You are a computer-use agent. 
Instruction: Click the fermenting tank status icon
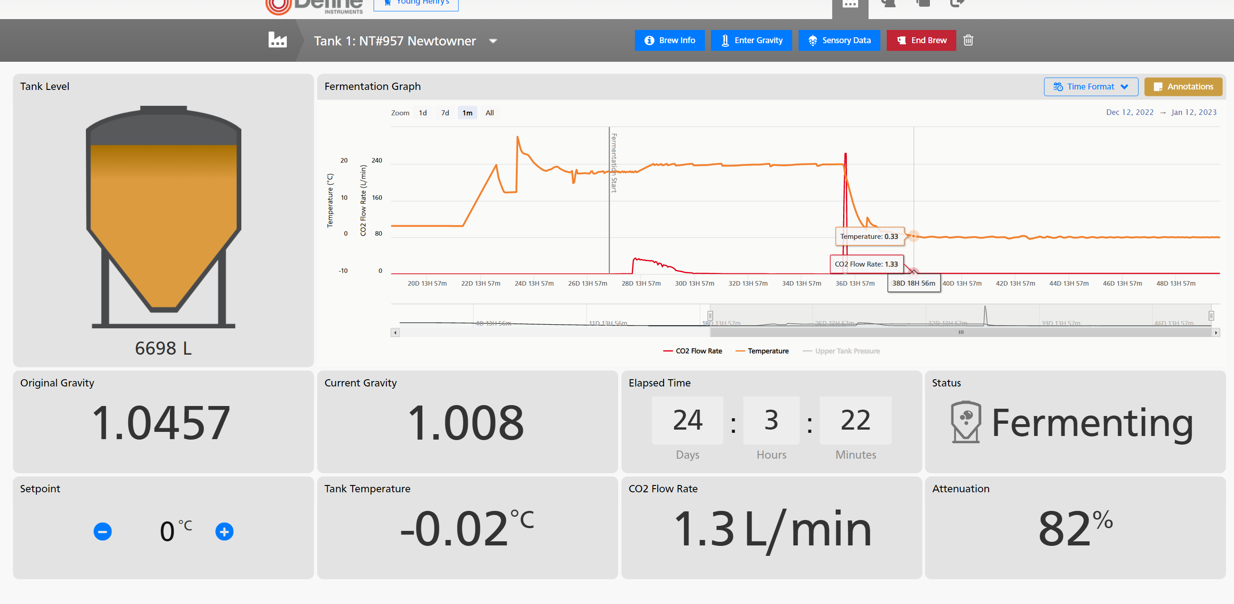pyautogui.click(x=965, y=421)
